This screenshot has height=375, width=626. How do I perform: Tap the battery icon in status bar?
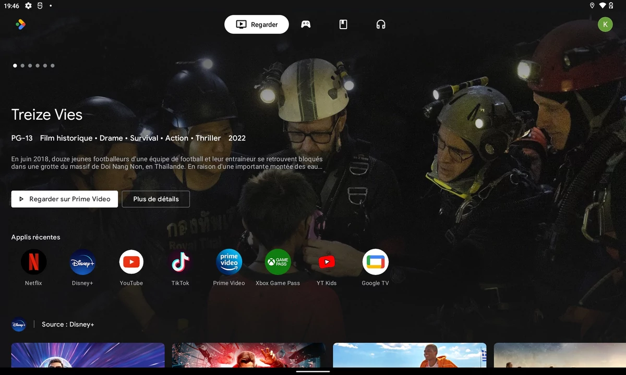pyautogui.click(x=611, y=6)
